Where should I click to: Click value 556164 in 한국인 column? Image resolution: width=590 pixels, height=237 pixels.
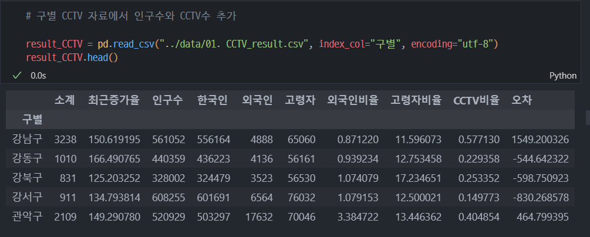tap(213, 140)
